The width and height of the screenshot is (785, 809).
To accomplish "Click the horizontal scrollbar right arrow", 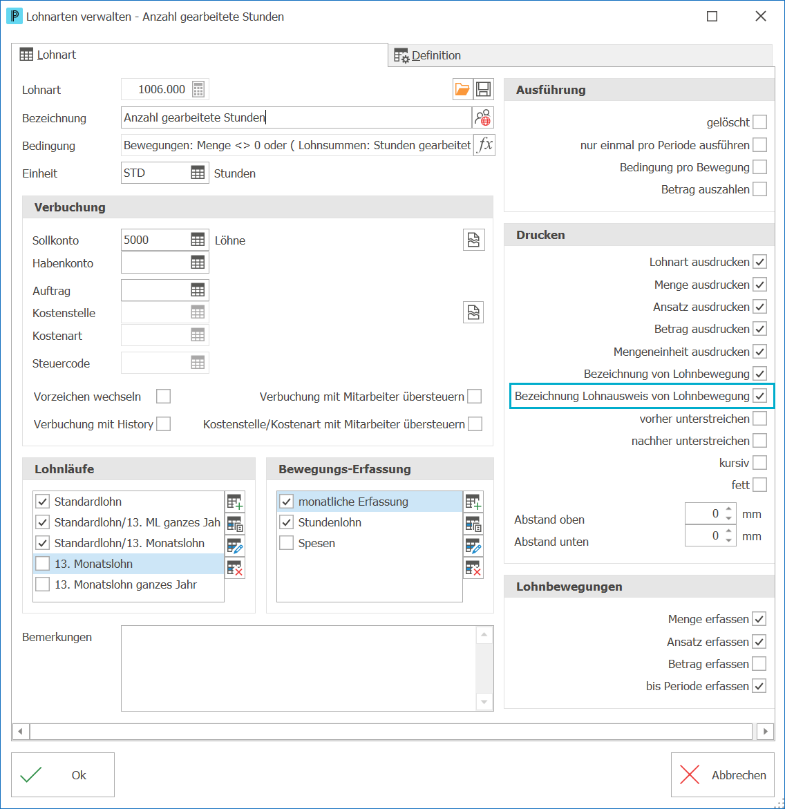I will coord(766,731).
